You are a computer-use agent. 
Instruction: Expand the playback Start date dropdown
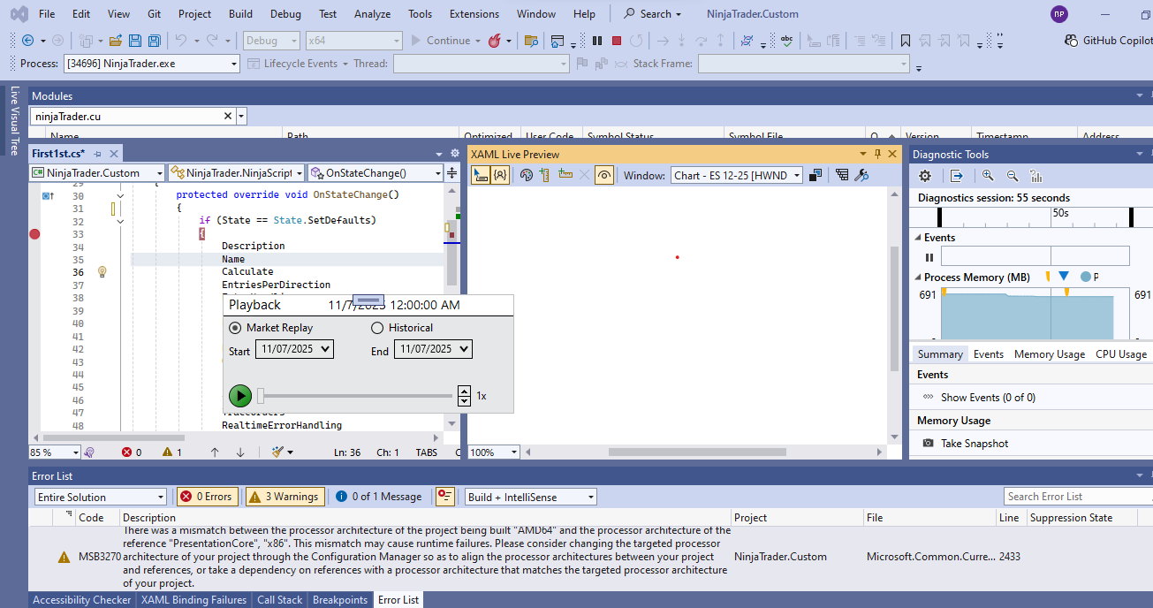click(x=324, y=349)
